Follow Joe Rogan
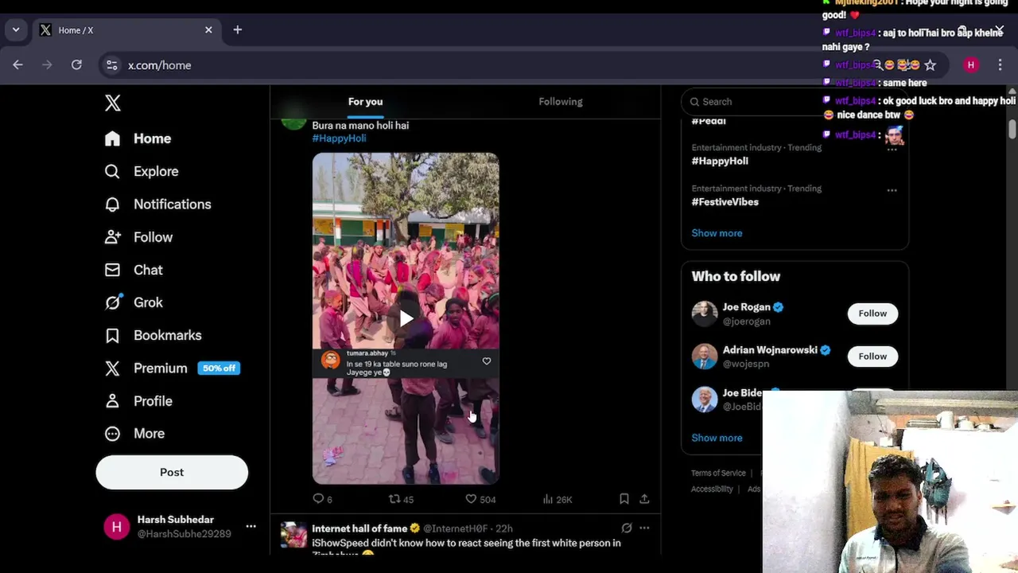Screen dimensions: 1018x573 coord(872,314)
